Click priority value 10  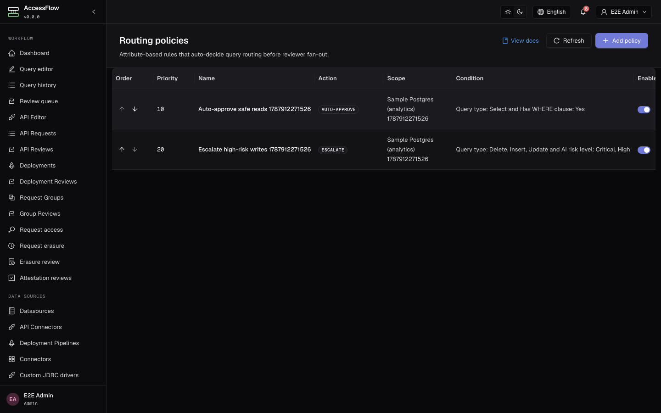[x=161, y=109]
